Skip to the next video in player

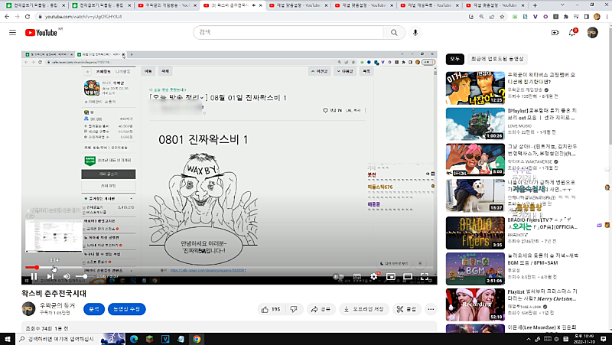click(50, 277)
